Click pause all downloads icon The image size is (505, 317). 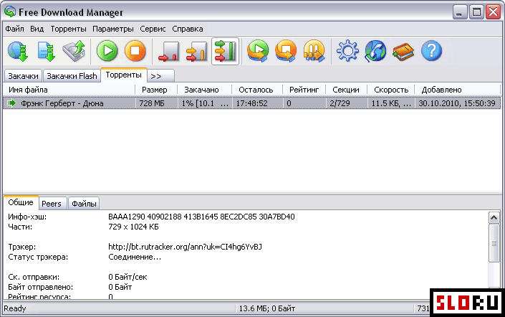314,51
